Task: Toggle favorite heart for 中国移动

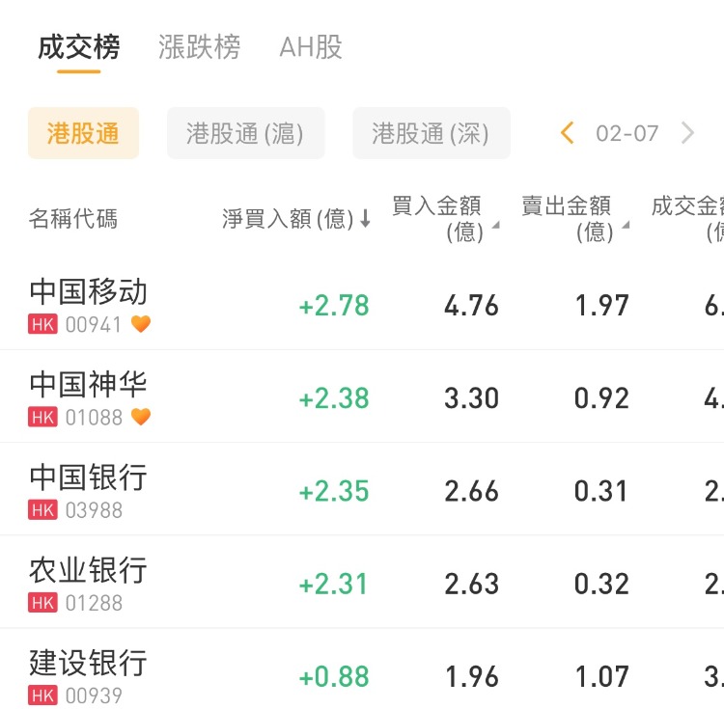Action: 141,324
